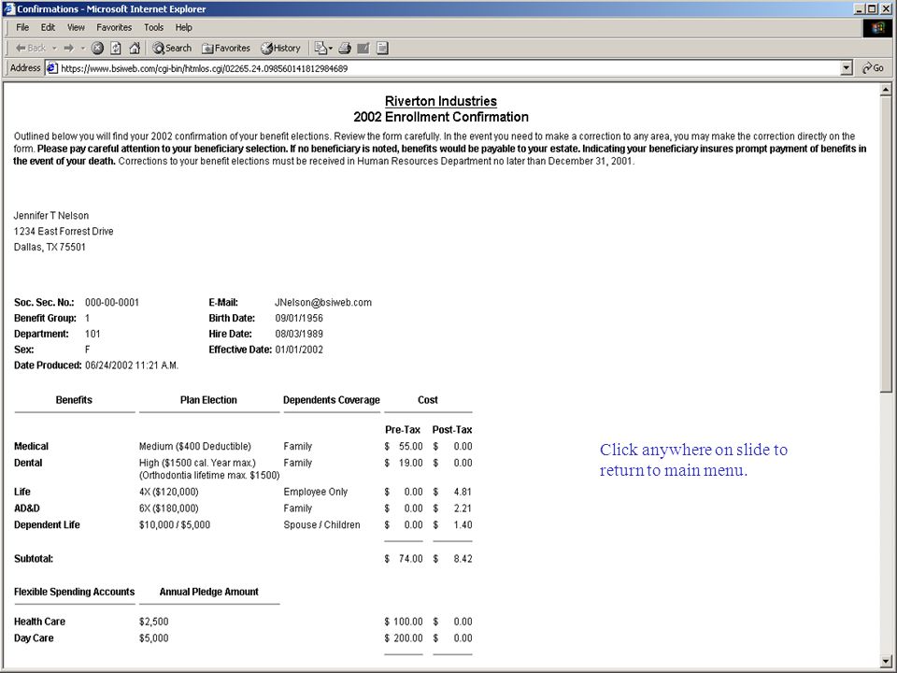Screen dimensions: 897x673
Task: Click the address bar URL field
Action: coord(447,68)
